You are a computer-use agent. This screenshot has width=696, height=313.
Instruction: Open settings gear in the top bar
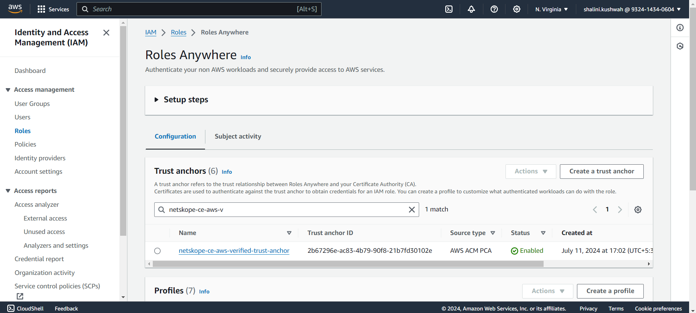(517, 9)
